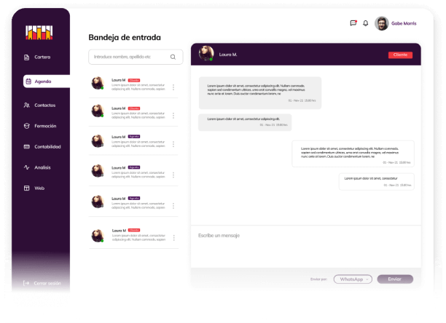Image resolution: width=446 pixels, height=323 pixels.
Task: Click the red Cliente badge in the chat header
Action: (x=400, y=55)
